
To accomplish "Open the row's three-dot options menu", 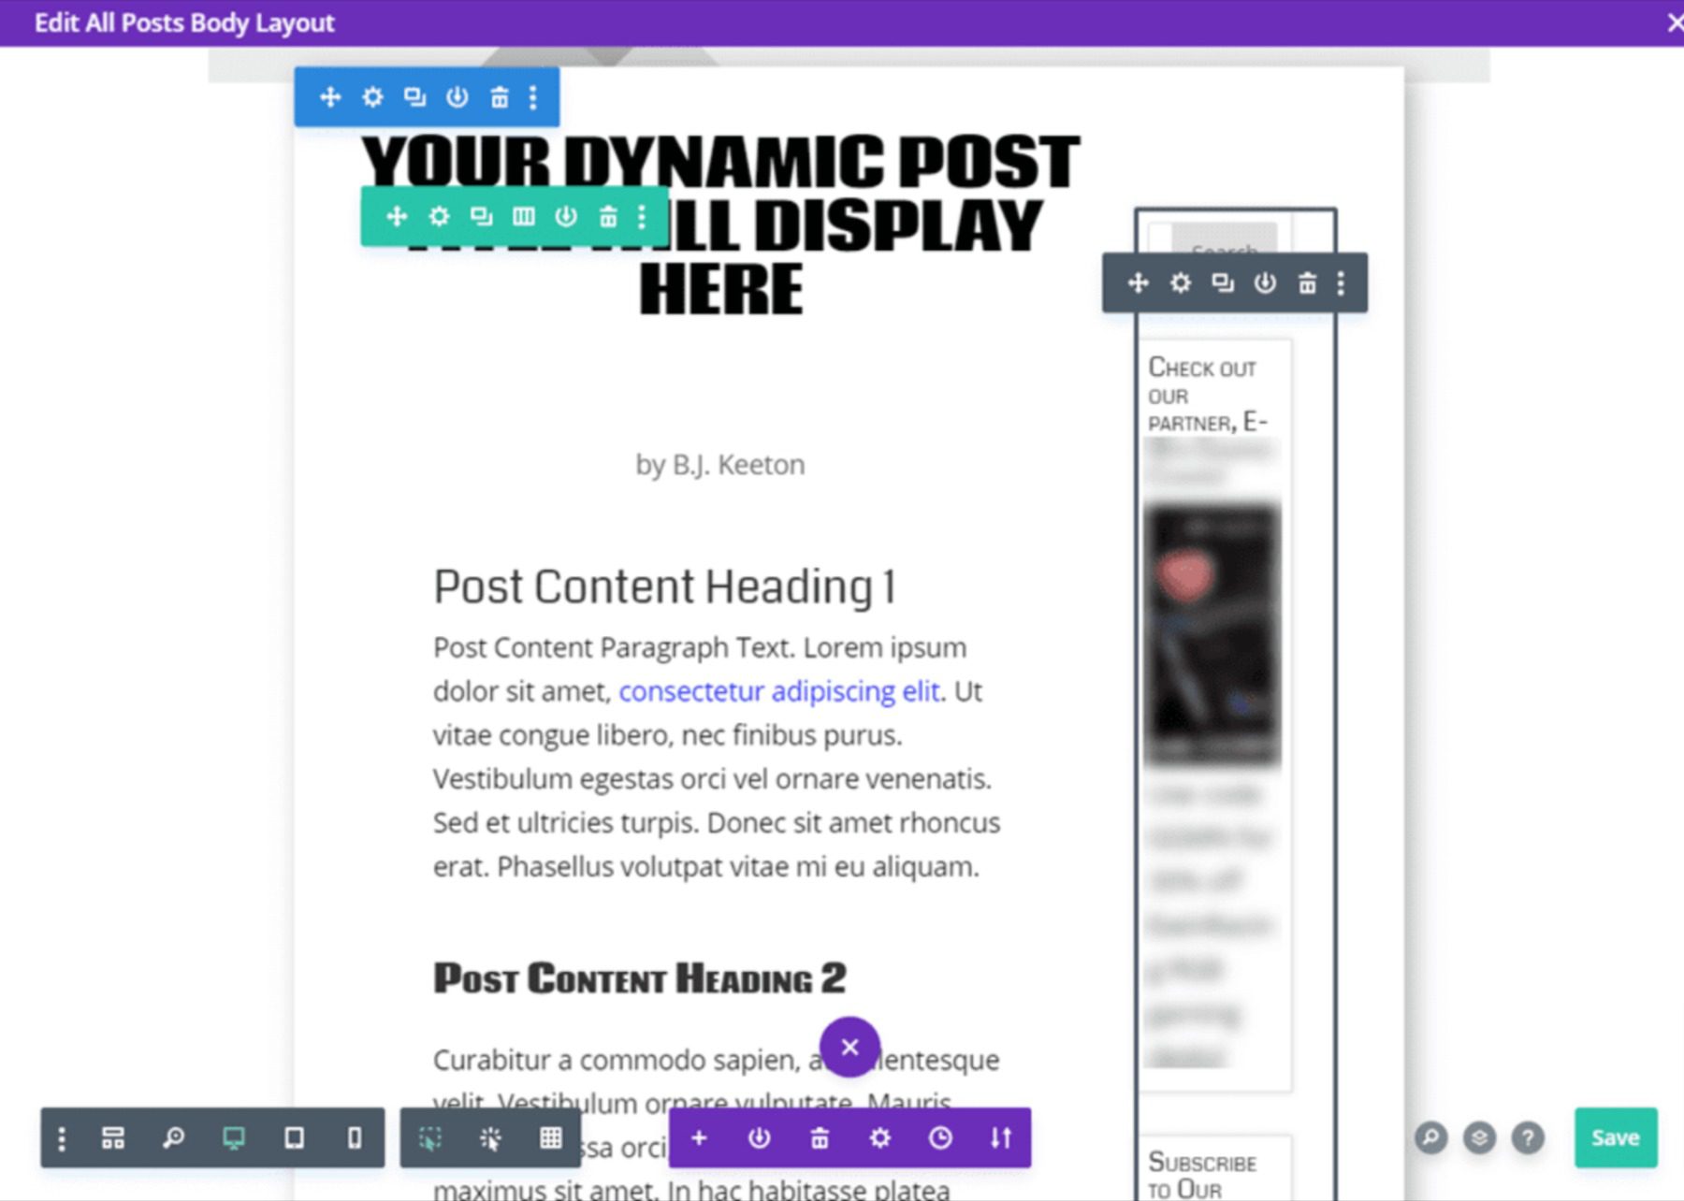I will coord(641,216).
